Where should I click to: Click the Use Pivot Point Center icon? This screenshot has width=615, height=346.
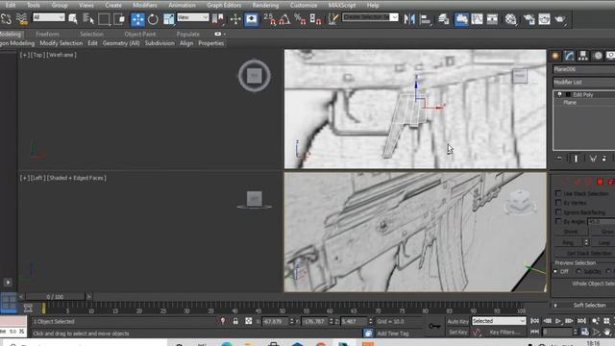tap(218, 19)
